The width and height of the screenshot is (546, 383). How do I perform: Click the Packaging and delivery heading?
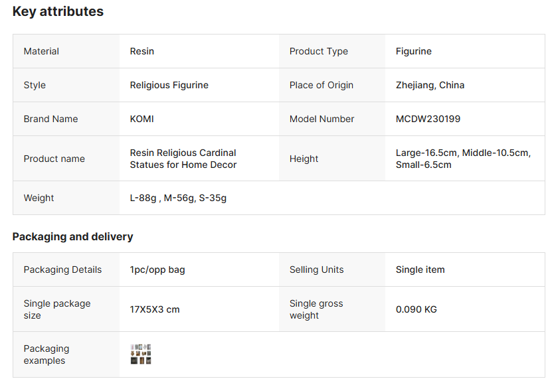coord(72,236)
